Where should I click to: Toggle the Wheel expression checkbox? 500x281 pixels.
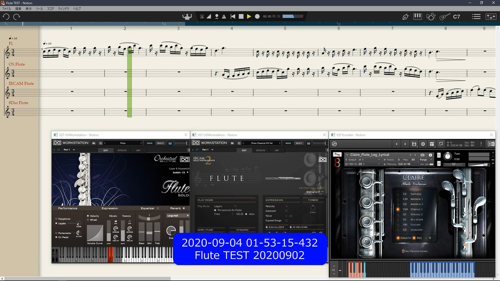pos(88,220)
